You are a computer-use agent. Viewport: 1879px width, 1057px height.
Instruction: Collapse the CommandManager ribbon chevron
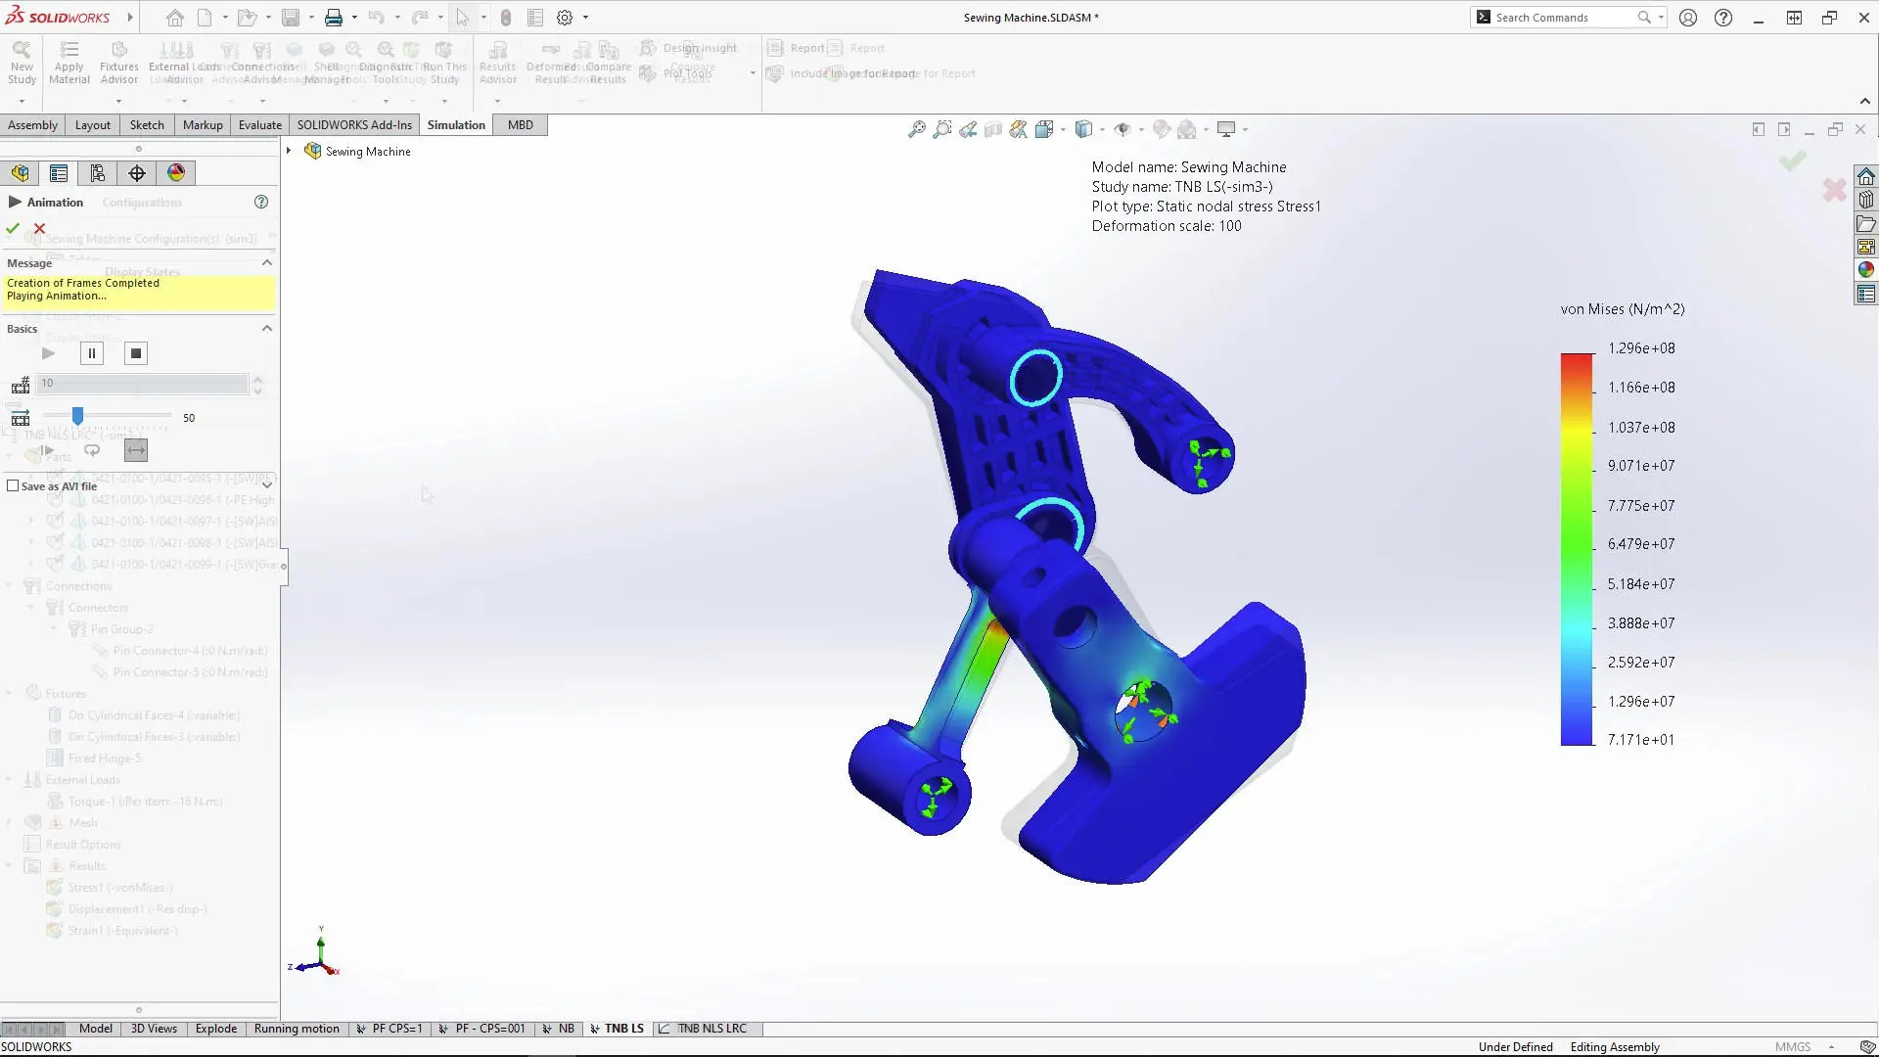point(1864,101)
